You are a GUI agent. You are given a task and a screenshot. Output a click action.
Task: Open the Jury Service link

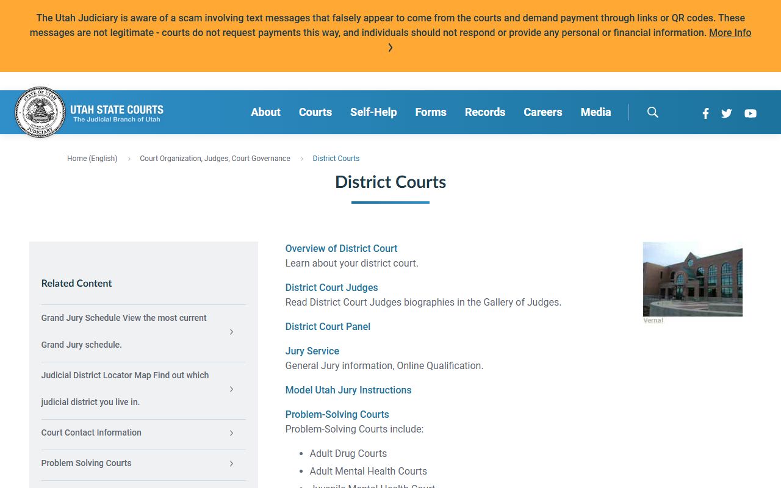312,351
